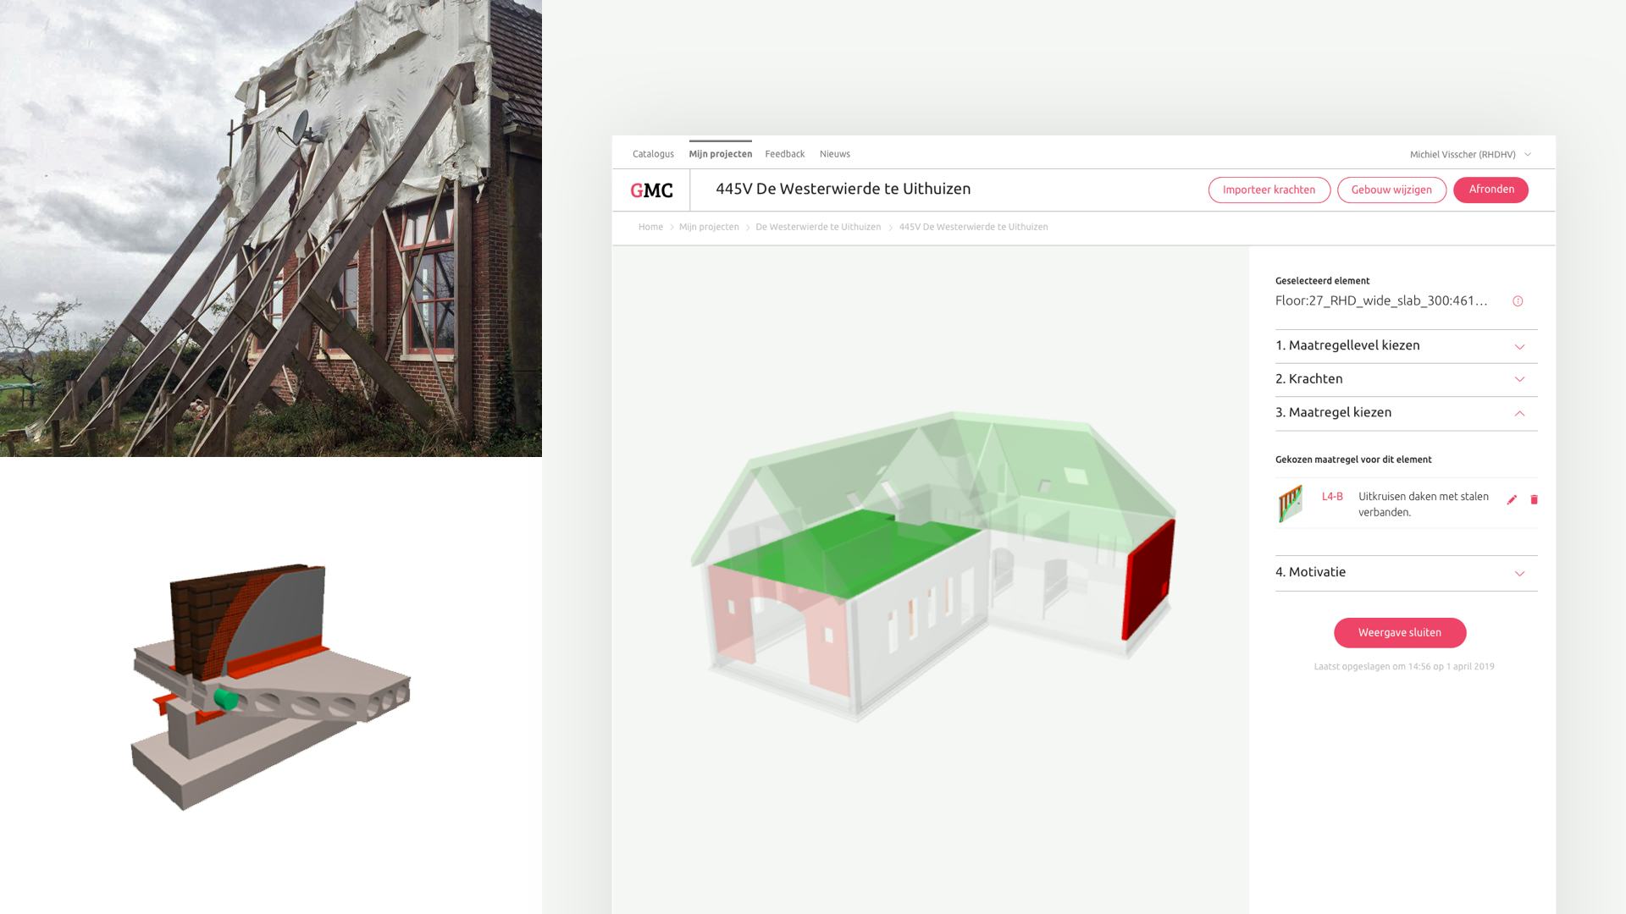Follow the Mijn projecten breadcrumb link
The width and height of the screenshot is (1626, 914).
(x=709, y=228)
